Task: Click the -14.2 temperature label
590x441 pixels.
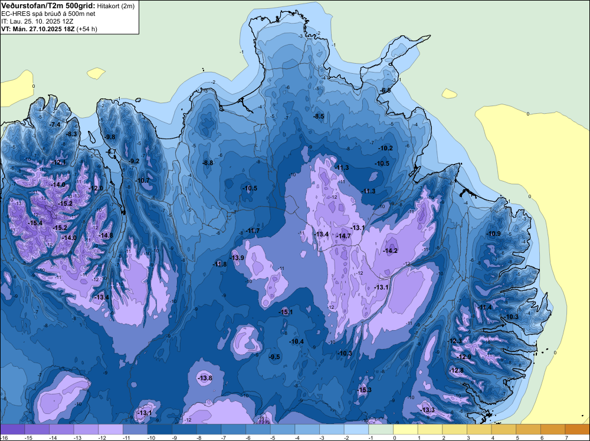Action: click(391, 251)
